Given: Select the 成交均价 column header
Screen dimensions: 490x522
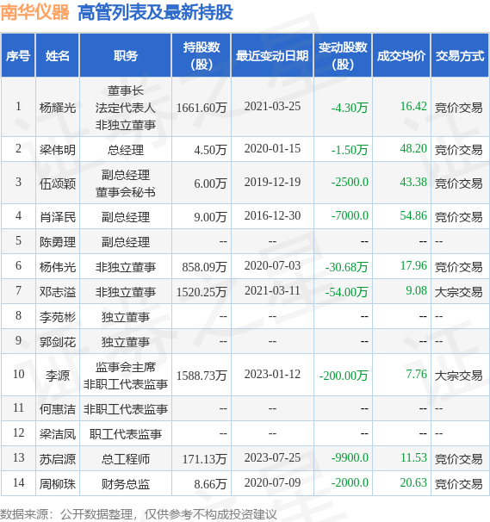Looking at the screenshot, I should [401, 56].
